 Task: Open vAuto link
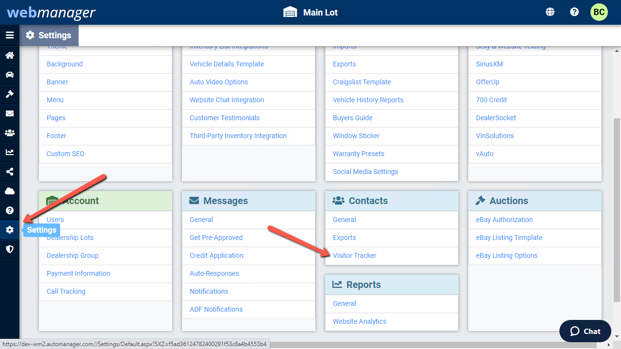(485, 154)
